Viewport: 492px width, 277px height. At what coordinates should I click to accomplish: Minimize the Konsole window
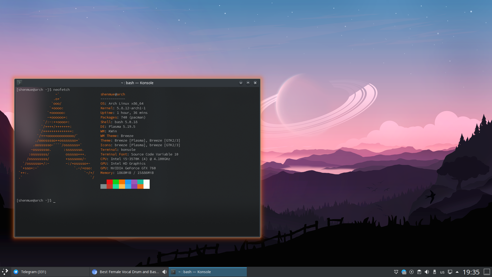tap(241, 83)
